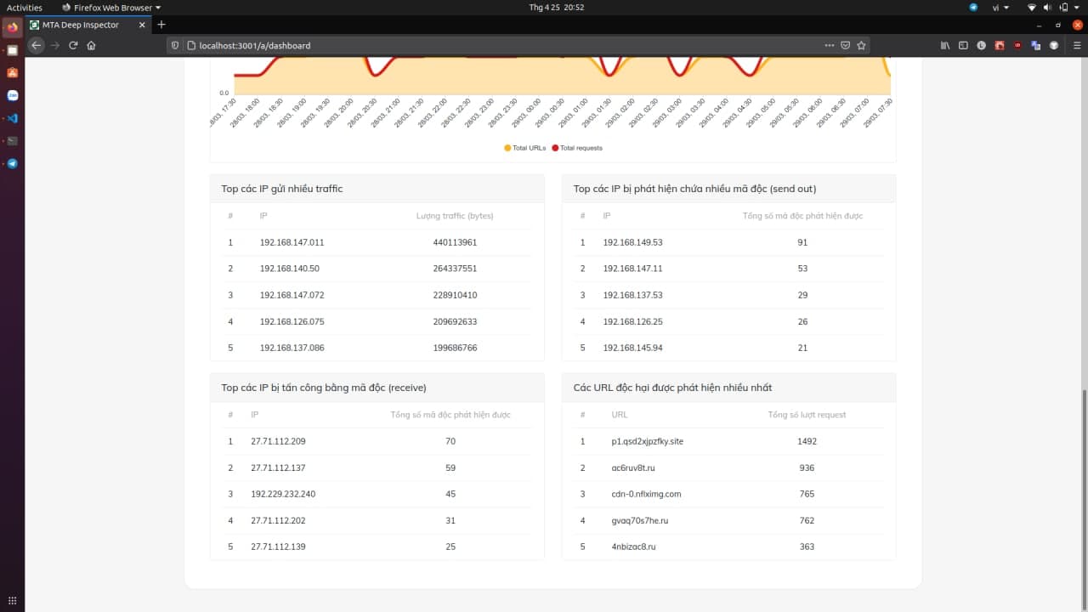
Task: Toggle Total URLs legend item
Action: click(x=525, y=148)
